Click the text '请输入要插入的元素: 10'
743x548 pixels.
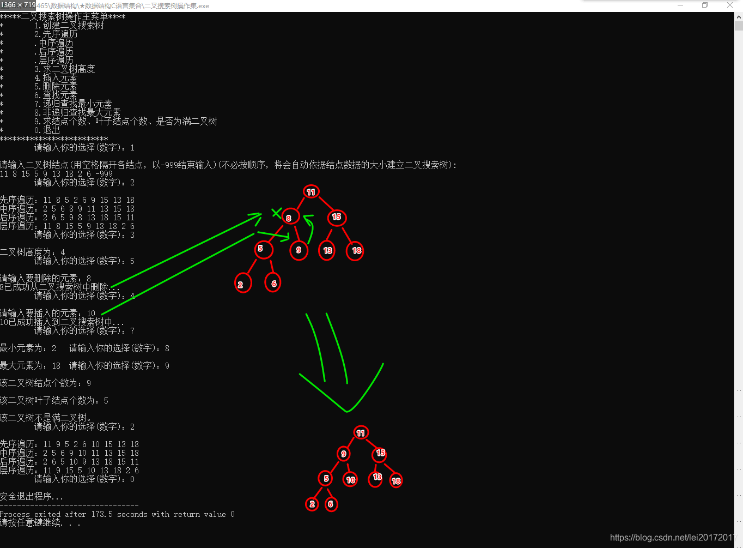[x=48, y=314]
